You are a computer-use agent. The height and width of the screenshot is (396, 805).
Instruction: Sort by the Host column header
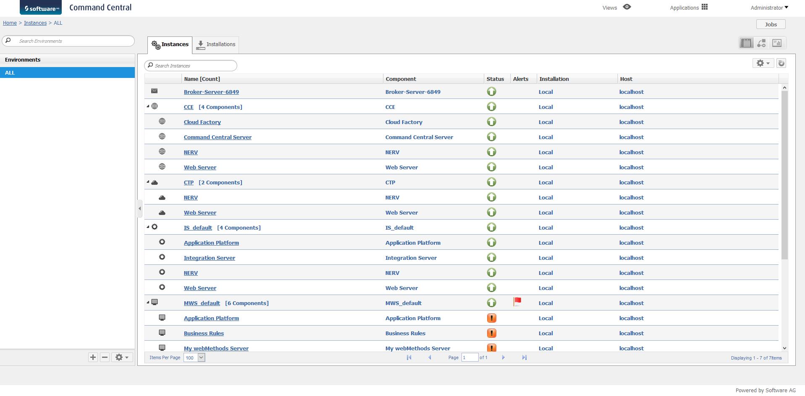[698, 79]
